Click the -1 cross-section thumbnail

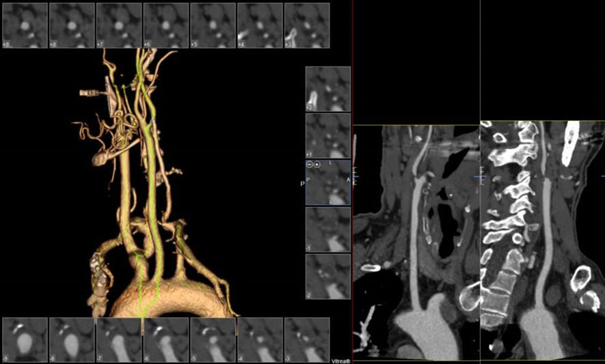pos(327,229)
